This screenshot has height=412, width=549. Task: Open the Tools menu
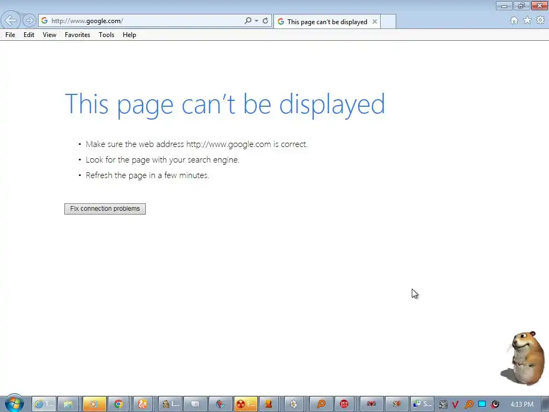107,35
